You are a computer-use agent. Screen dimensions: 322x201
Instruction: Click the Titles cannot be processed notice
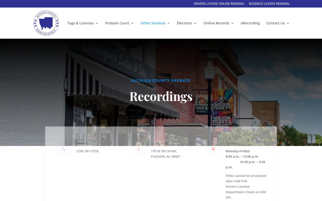tap(246, 178)
